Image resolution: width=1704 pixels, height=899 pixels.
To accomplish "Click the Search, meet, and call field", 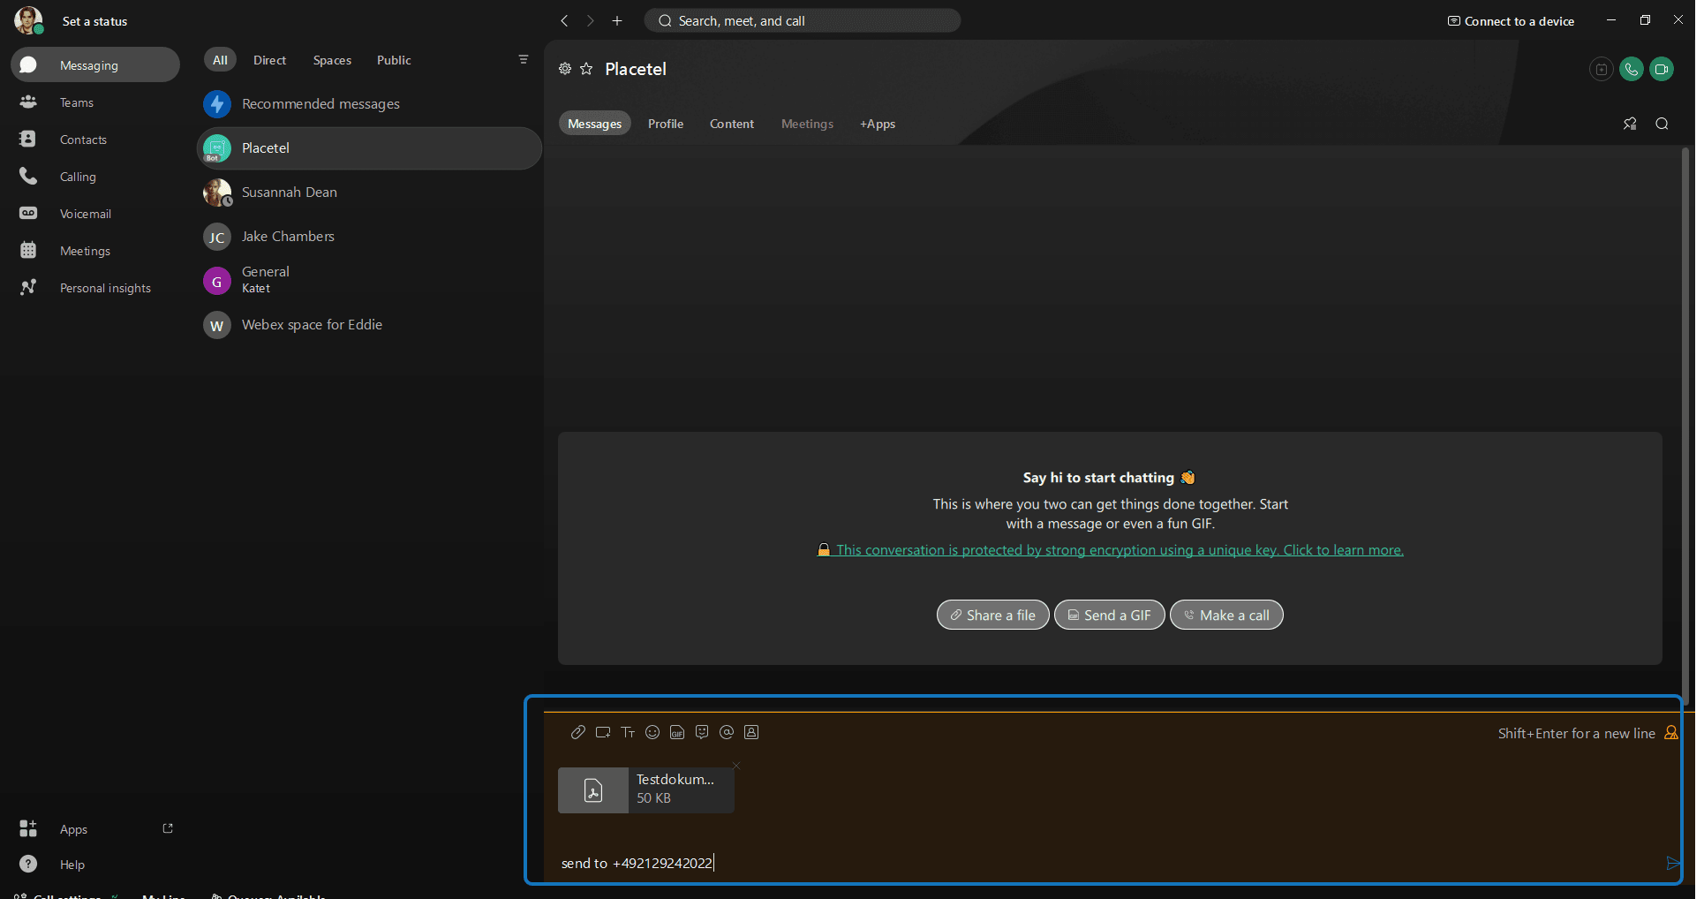I will (x=803, y=20).
